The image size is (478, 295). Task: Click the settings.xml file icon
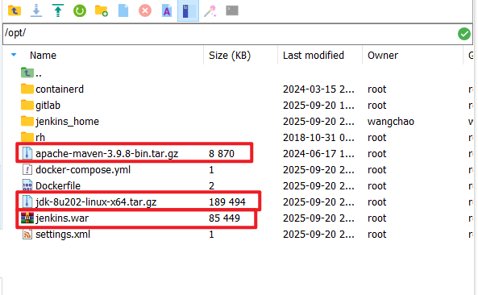tap(27, 234)
